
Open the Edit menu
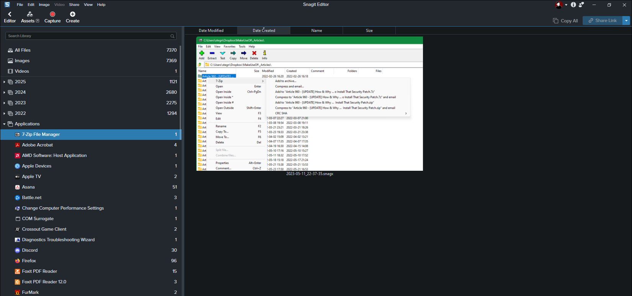pos(31,5)
